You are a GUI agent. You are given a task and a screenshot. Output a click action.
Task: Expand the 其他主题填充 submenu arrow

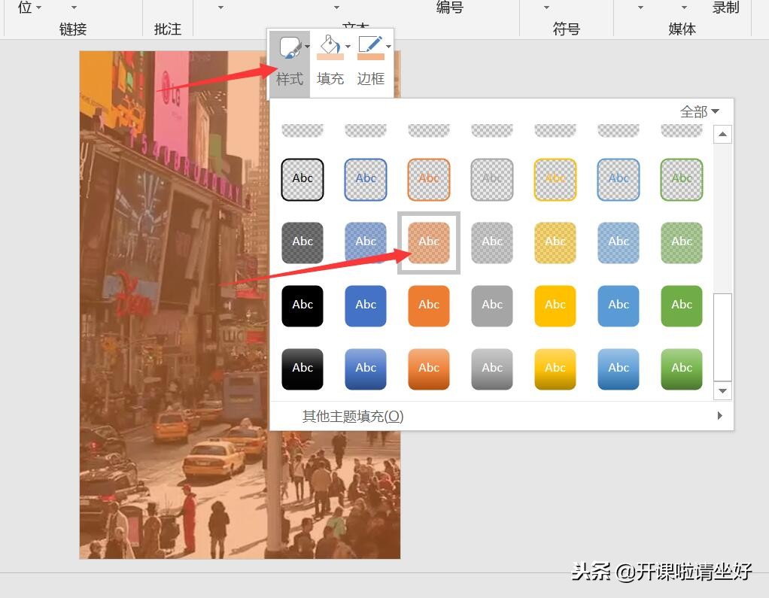[719, 416]
